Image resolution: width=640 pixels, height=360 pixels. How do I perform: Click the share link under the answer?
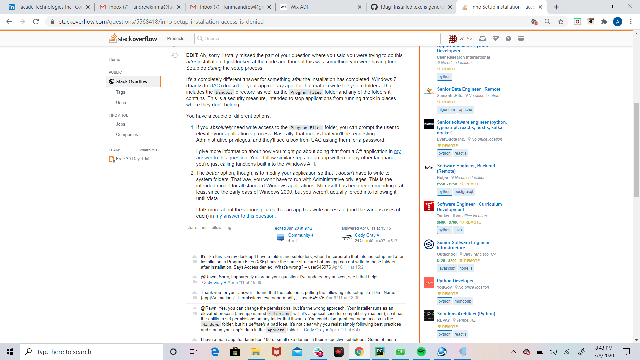(x=192, y=228)
